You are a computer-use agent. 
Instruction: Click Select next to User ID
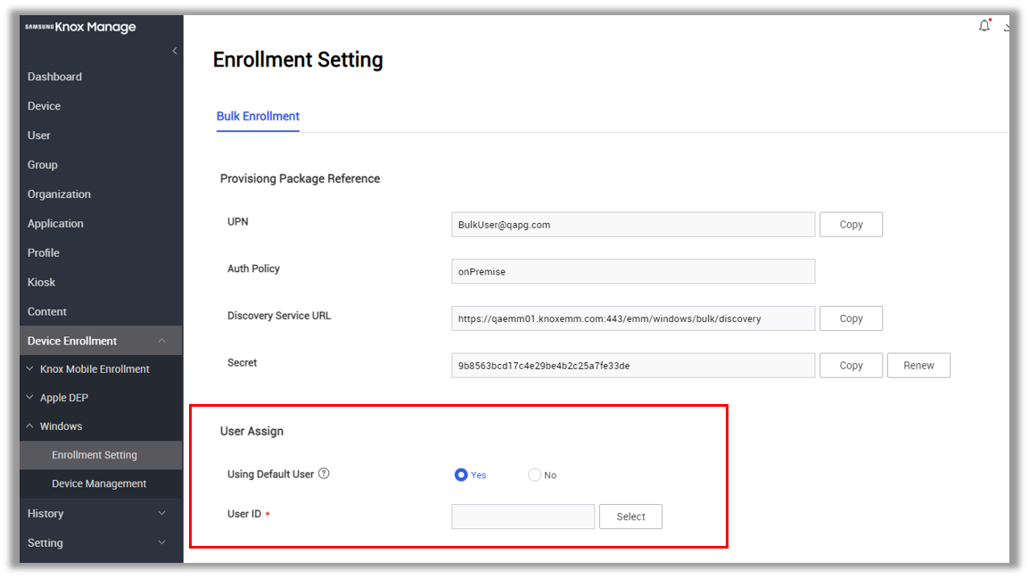(630, 516)
